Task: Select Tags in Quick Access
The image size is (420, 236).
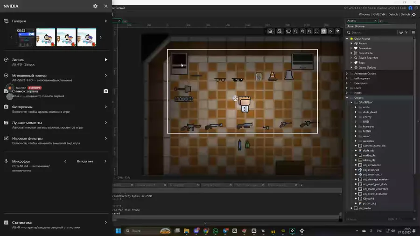Action: [362, 62]
